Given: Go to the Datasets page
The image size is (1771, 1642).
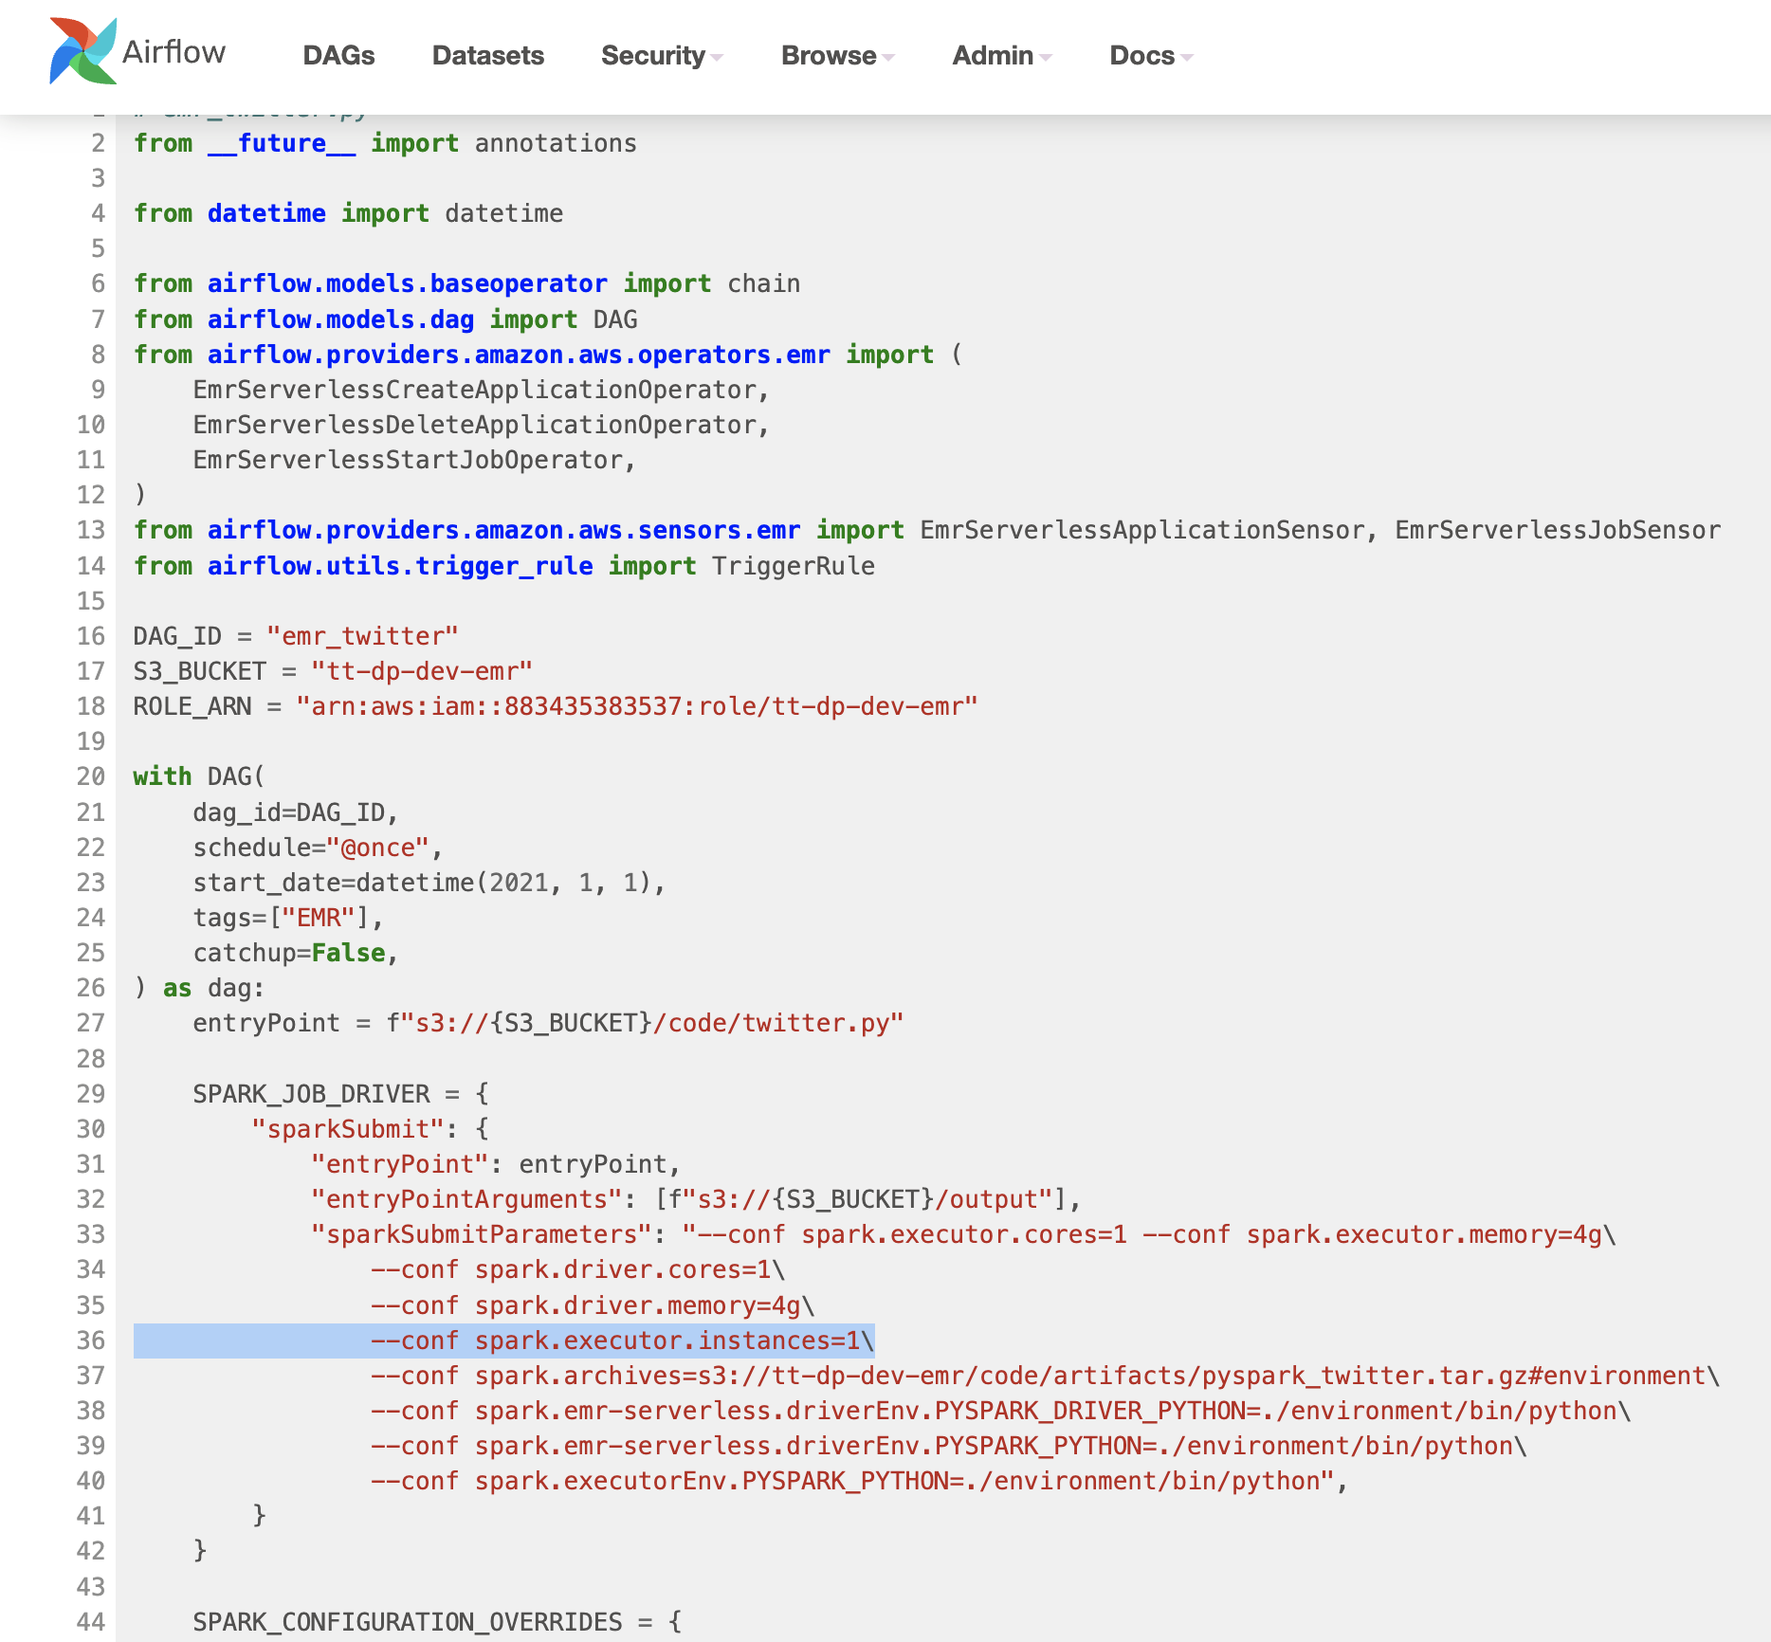Looking at the screenshot, I should point(487,56).
